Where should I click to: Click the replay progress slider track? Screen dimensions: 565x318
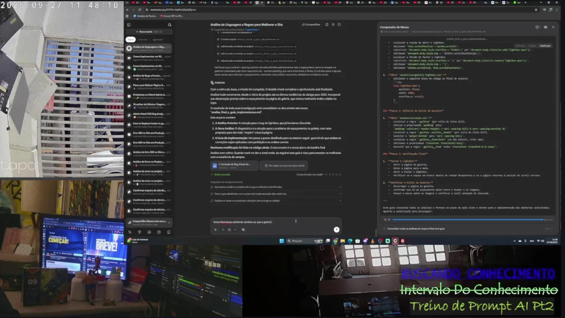(467, 220)
